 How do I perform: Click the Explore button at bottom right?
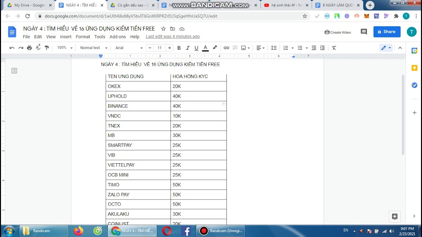[395, 217]
